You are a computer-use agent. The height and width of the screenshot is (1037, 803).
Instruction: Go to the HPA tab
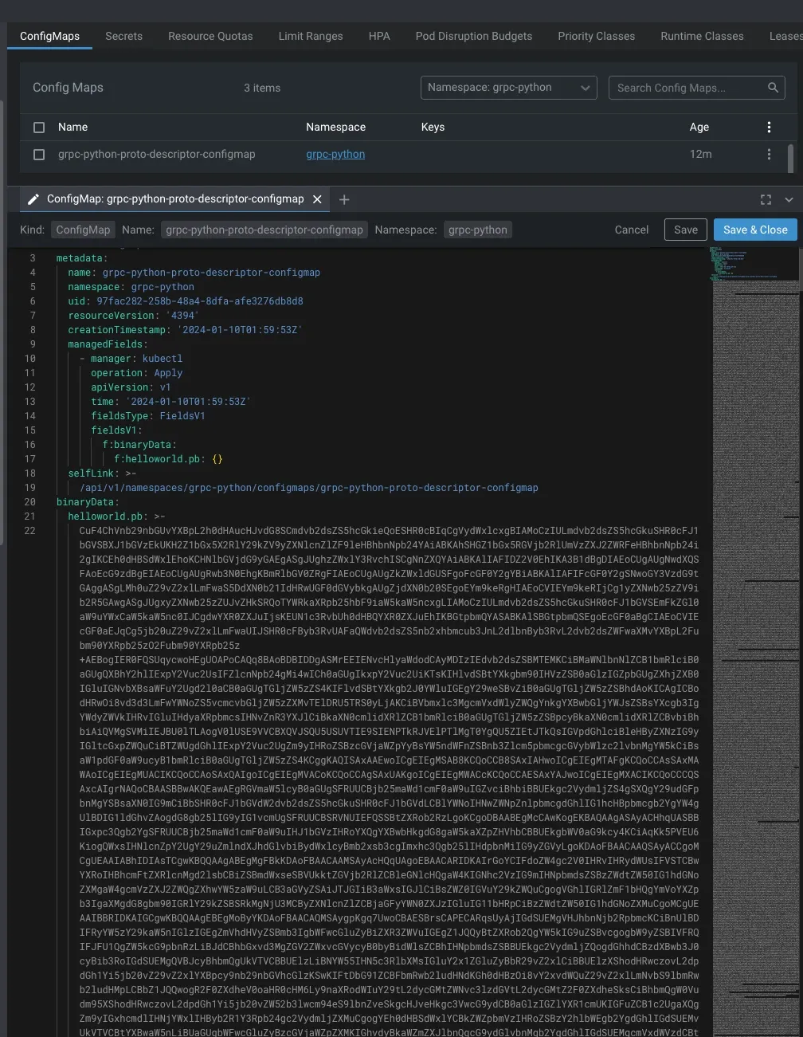[x=379, y=36]
